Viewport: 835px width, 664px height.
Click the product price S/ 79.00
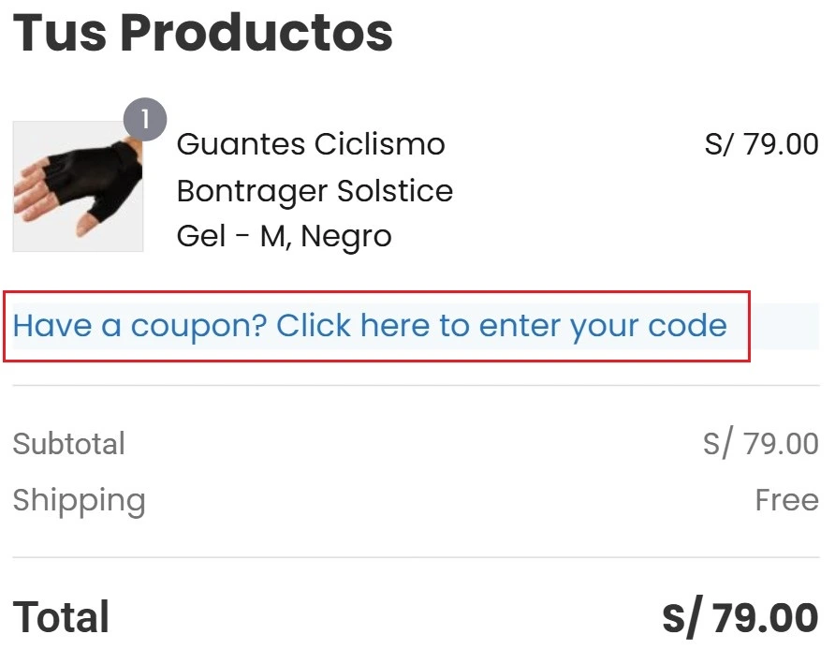click(763, 144)
